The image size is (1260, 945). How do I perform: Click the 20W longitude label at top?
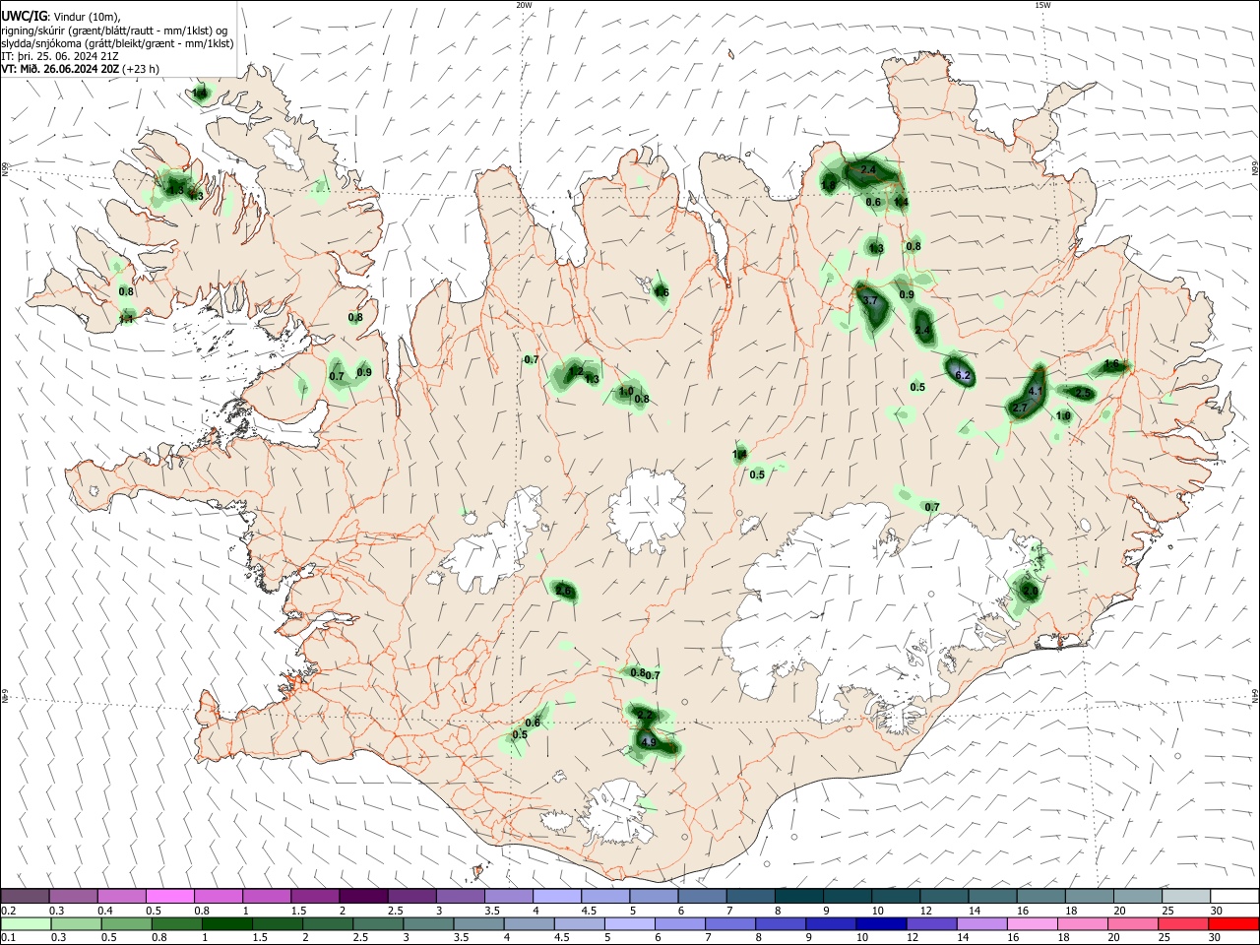(524, 5)
